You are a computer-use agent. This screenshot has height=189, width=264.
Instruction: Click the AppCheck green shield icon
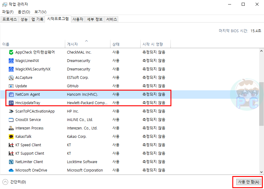coord(11,52)
